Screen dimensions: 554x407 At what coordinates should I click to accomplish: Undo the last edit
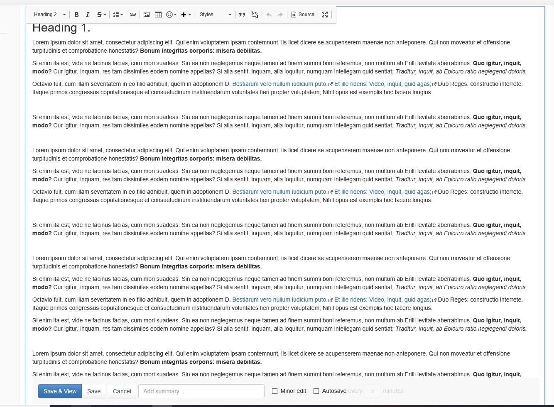pos(269,15)
